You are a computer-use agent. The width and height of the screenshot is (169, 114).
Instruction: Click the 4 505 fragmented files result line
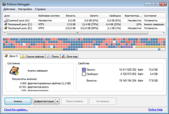click(x=45, y=83)
